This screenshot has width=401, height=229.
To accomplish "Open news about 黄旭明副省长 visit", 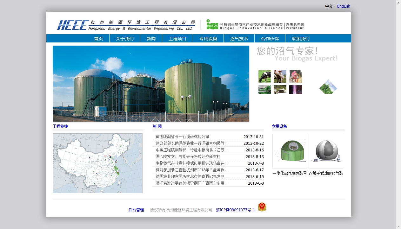I will (182, 137).
